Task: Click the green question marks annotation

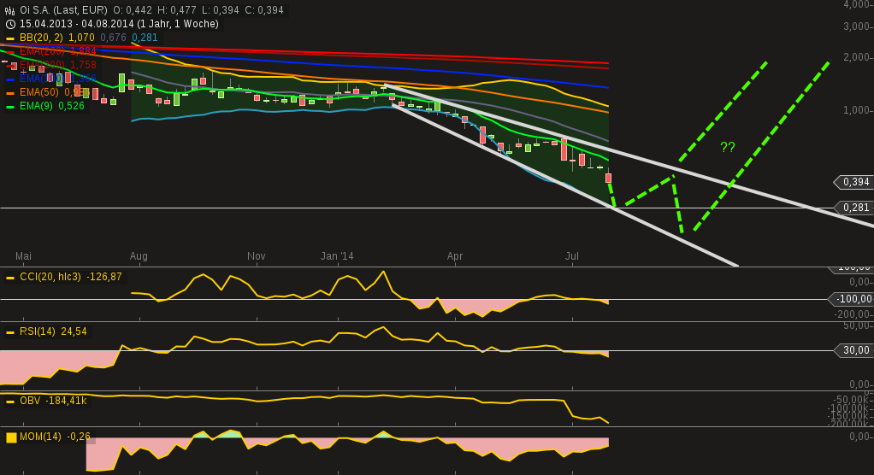Action: 728,147
